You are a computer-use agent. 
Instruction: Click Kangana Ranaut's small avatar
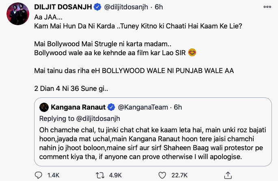(44, 107)
